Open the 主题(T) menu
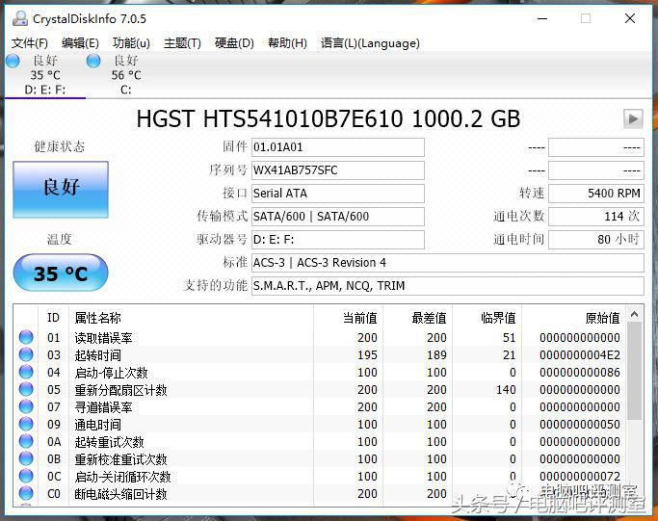 tap(182, 42)
